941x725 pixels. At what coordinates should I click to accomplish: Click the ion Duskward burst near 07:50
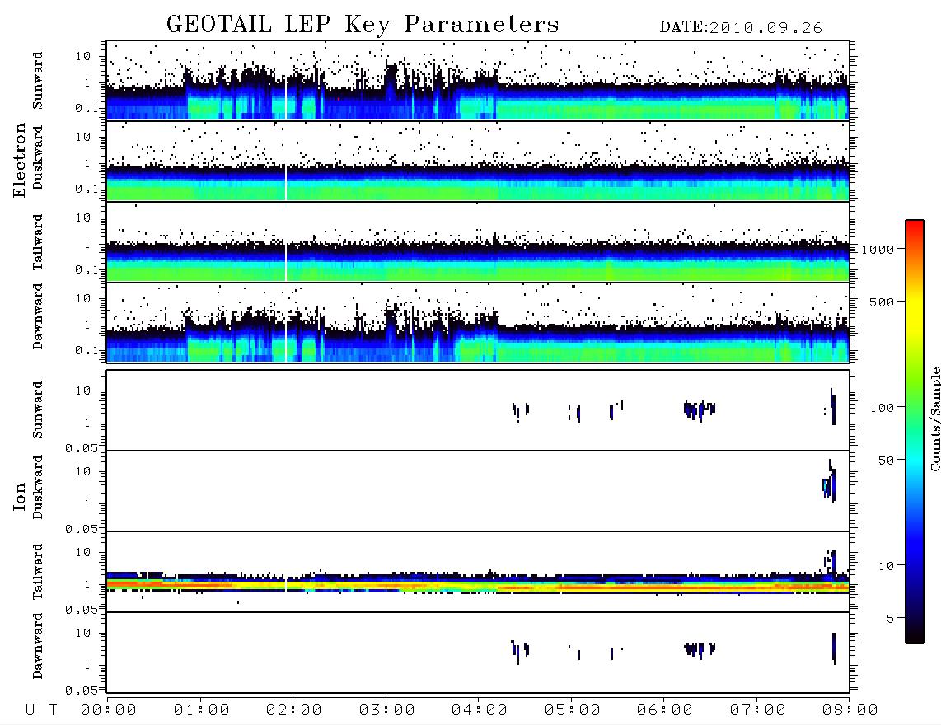point(830,482)
